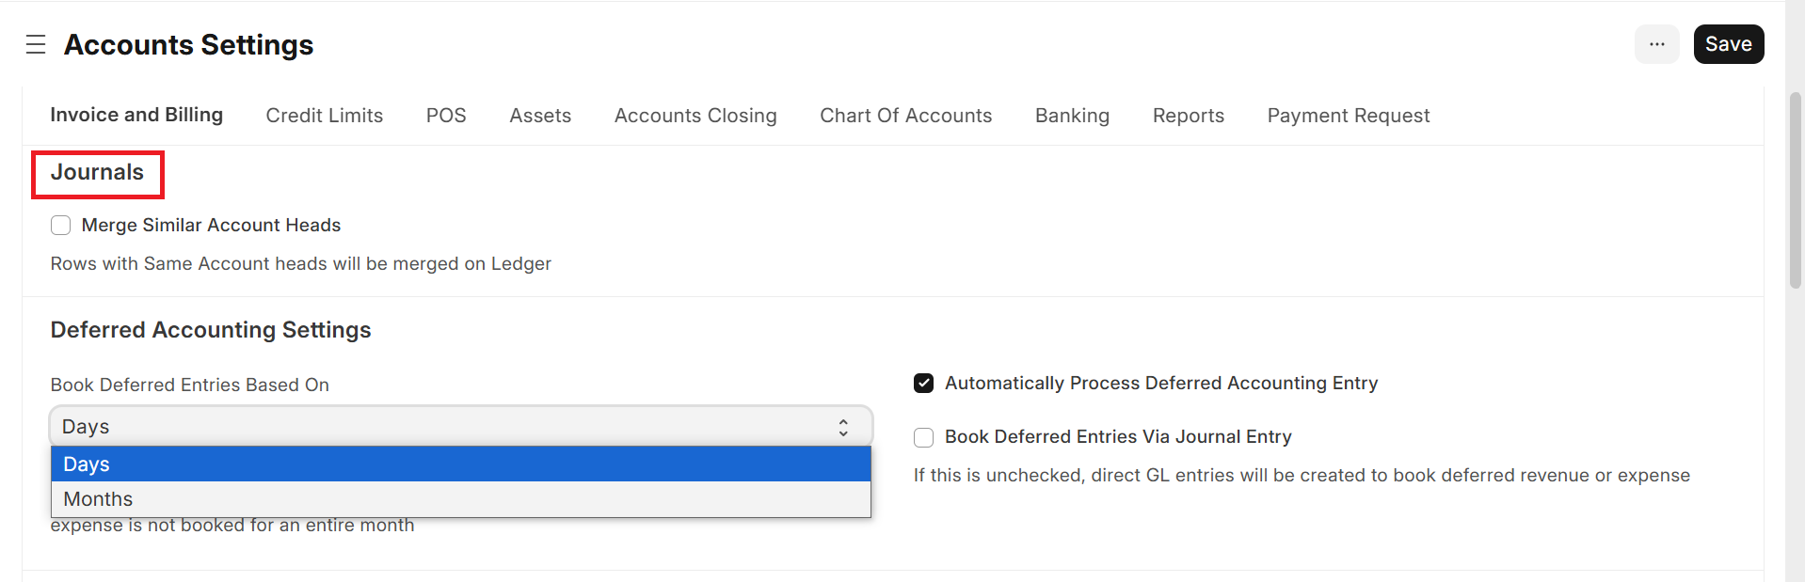
Task: Enable Book Deferred Entries Via Journal Entry
Action: click(923, 437)
